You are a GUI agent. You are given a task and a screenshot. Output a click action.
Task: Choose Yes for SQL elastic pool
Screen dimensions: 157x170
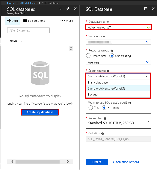click(91, 107)
